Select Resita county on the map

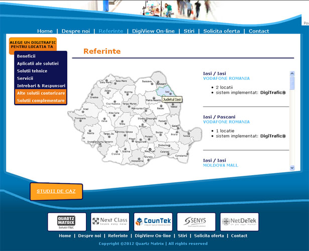[x=91, y=133]
